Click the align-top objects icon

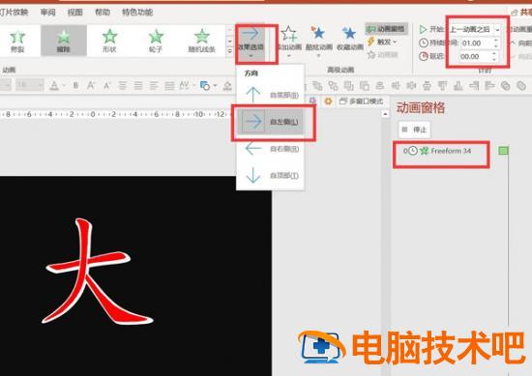pos(442,86)
